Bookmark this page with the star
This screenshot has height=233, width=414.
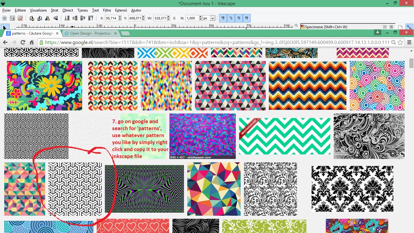(401, 42)
